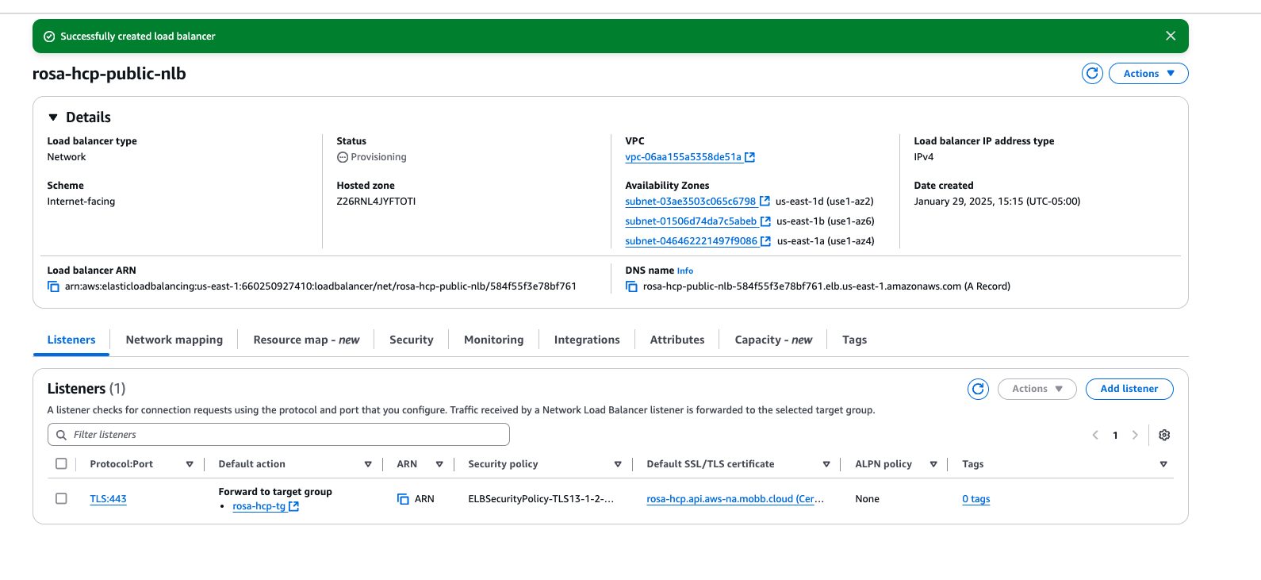Go to next page of listeners
Screen dimensions: 1261x580
1135,435
